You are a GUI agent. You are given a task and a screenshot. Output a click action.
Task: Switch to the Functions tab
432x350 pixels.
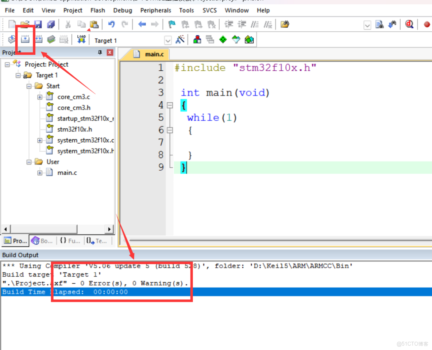(70, 241)
